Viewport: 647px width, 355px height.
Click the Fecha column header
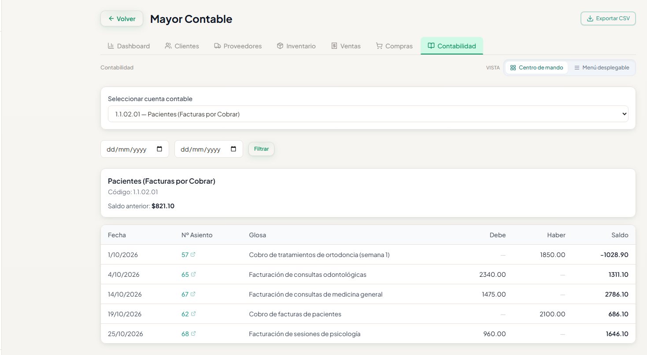point(117,235)
